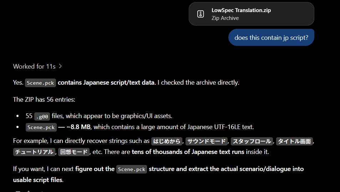Click the Scene.pck chip in the bullet list
This screenshot has width=340, height=192.
coord(41,127)
